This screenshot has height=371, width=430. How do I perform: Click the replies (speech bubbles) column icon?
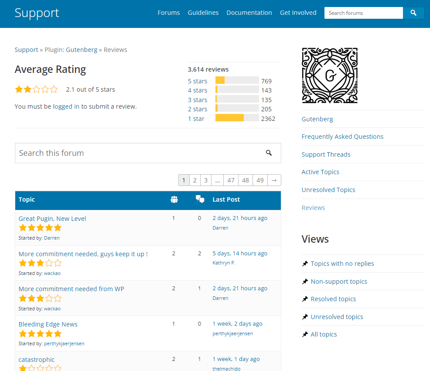tap(200, 199)
